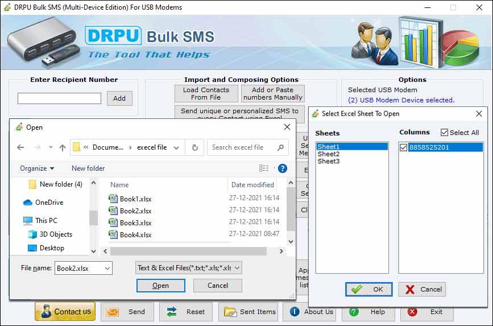This screenshot has width=493, height=326.
Task: Click navigation pane scrollbar up arrow
Action: (93, 183)
